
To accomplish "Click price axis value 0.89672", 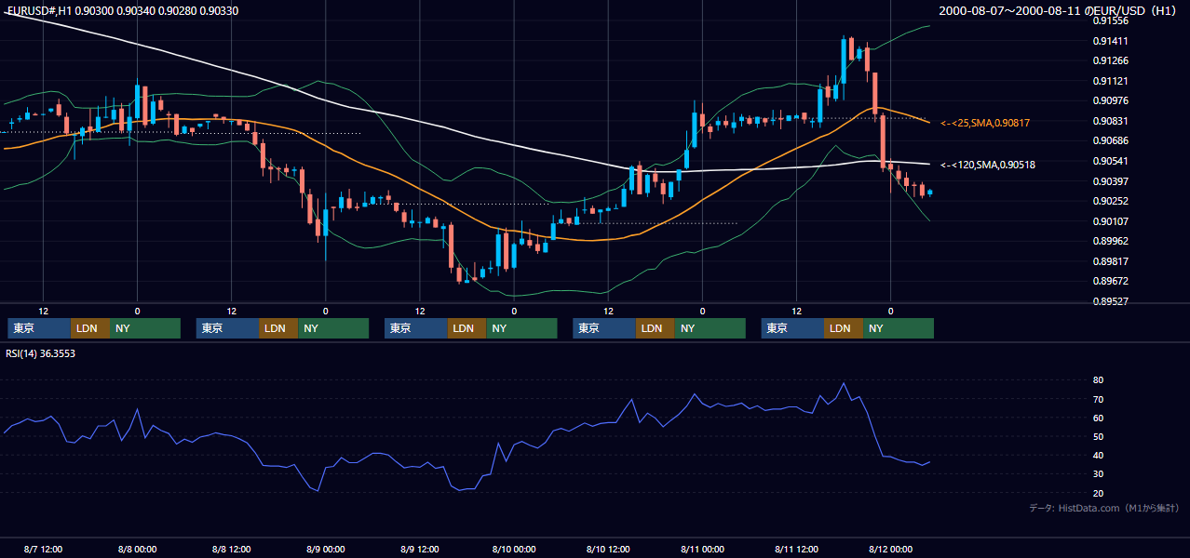I will coord(1111,281).
